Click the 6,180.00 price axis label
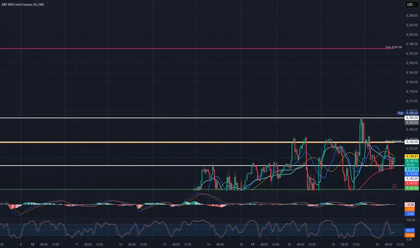The height and width of the screenshot is (248, 420). coord(412,82)
